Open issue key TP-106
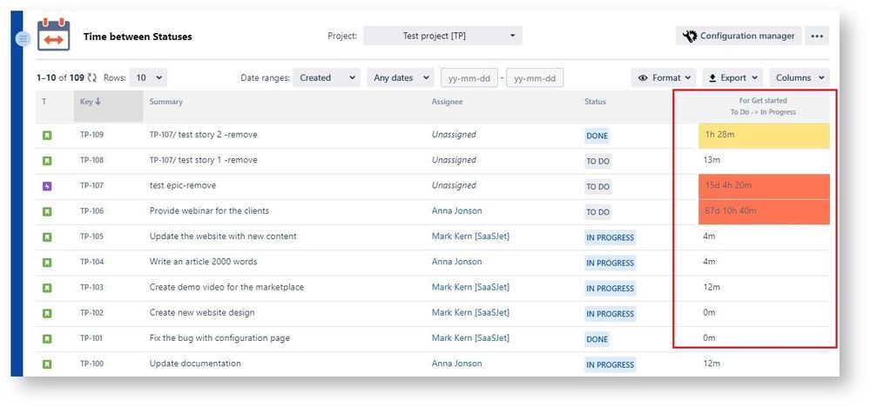The height and width of the screenshot is (407, 870). tap(91, 211)
